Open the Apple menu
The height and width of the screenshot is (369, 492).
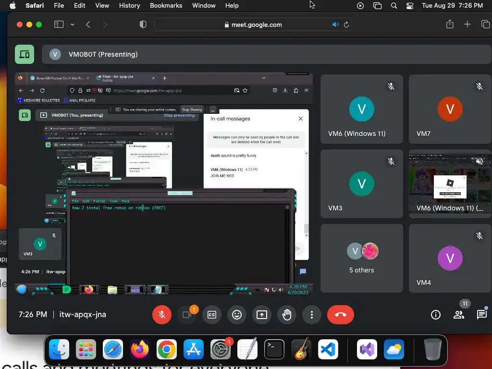click(x=12, y=5)
